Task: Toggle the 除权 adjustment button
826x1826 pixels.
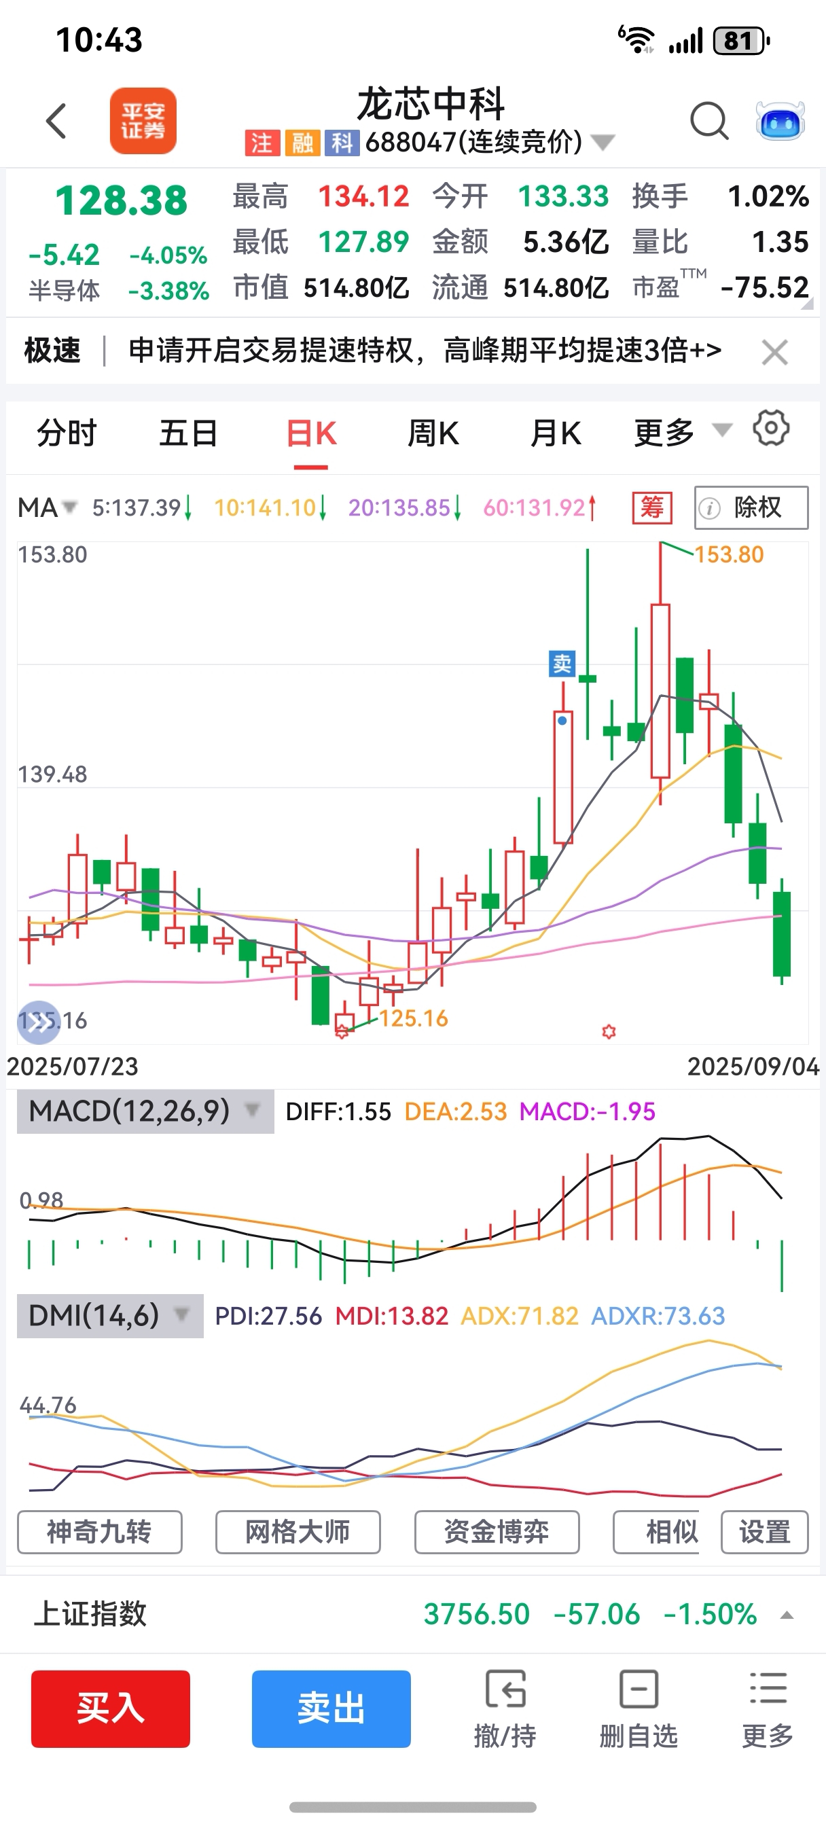Action: [x=751, y=507]
